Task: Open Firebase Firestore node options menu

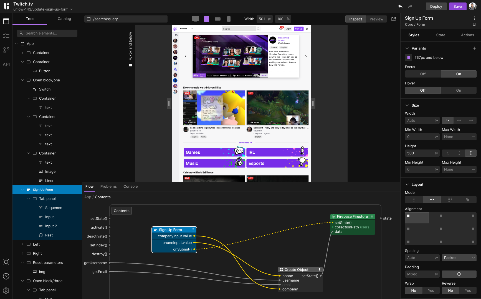Action: coord(372,216)
